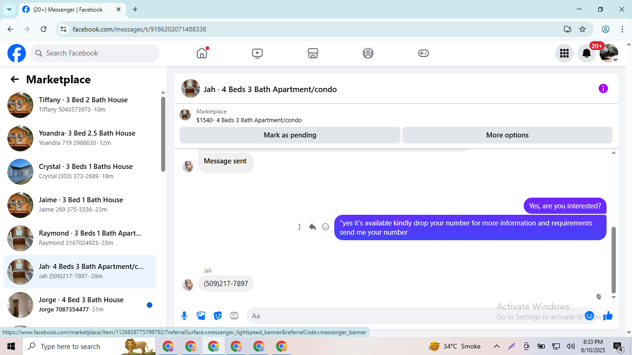Reply to the sent message arrow icon
This screenshot has height=355, width=632.
pyautogui.click(x=313, y=227)
